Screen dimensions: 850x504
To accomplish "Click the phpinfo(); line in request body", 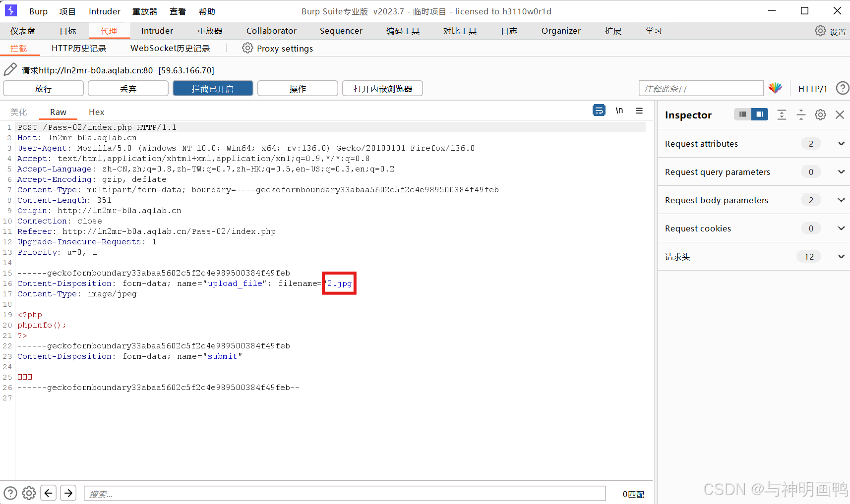I will pos(42,325).
